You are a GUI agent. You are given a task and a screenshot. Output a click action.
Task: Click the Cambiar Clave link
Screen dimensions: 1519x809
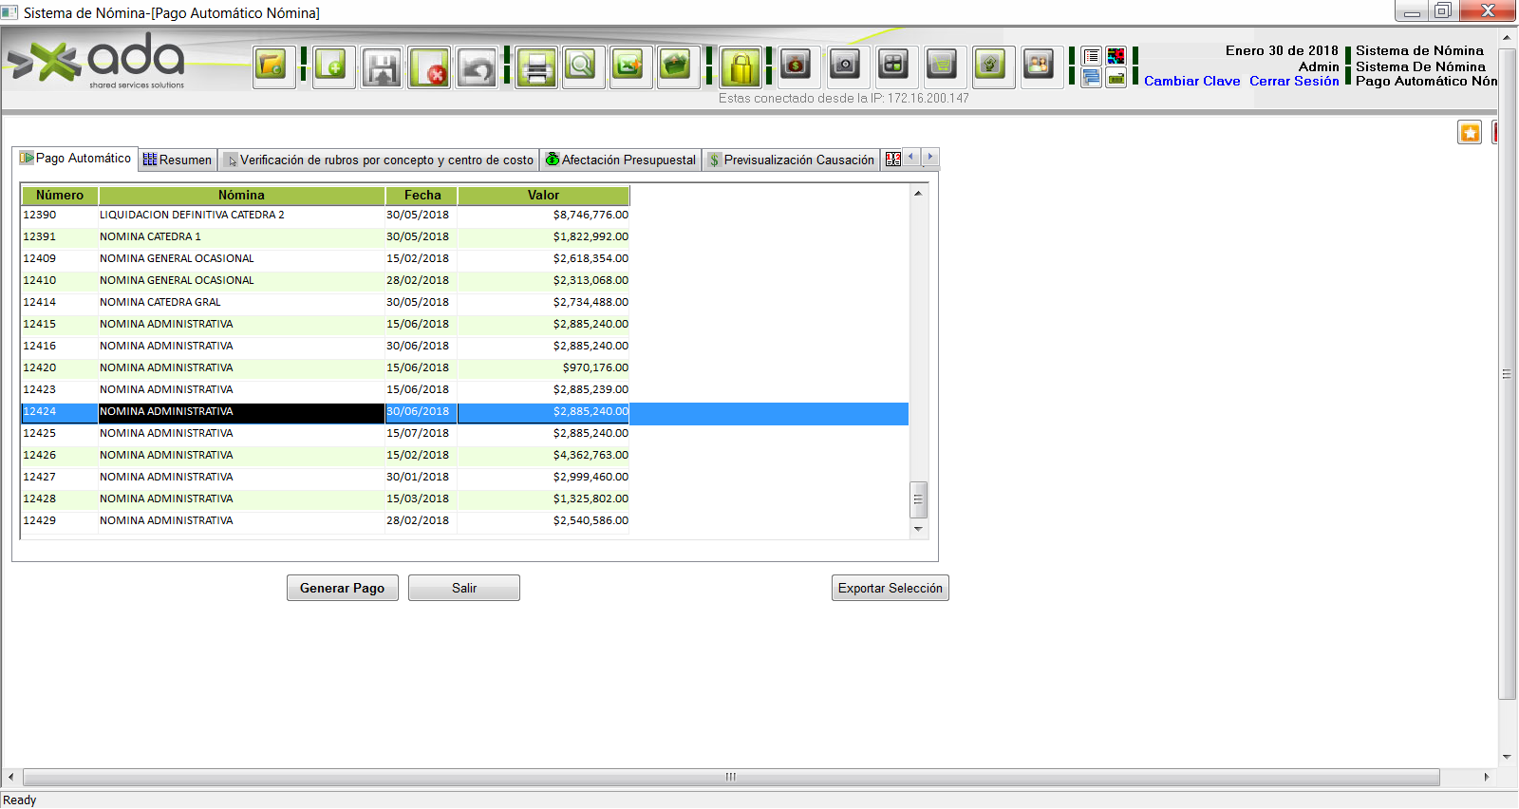click(x=1191, y=82)
